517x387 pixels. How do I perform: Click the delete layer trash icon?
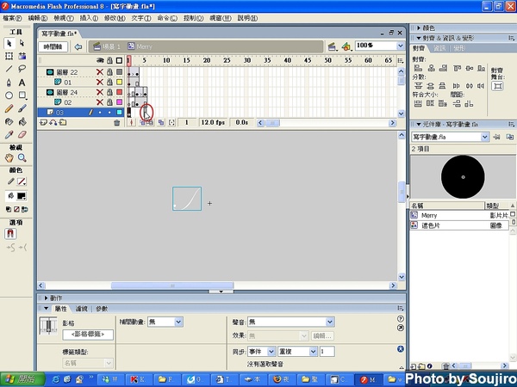point(117,123)
